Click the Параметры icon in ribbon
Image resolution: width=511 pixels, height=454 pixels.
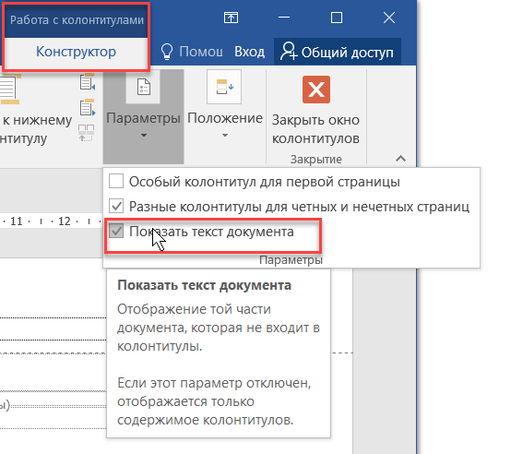(x=143, y=87)
